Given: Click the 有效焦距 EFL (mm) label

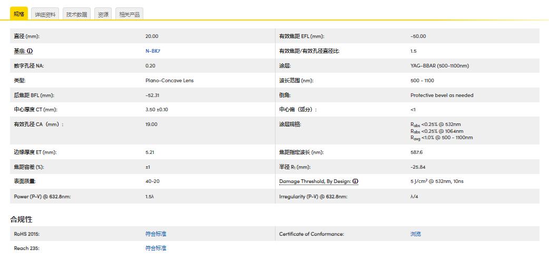Looking at the screenshot, I should pyautogui.click(x=301, y=36).
